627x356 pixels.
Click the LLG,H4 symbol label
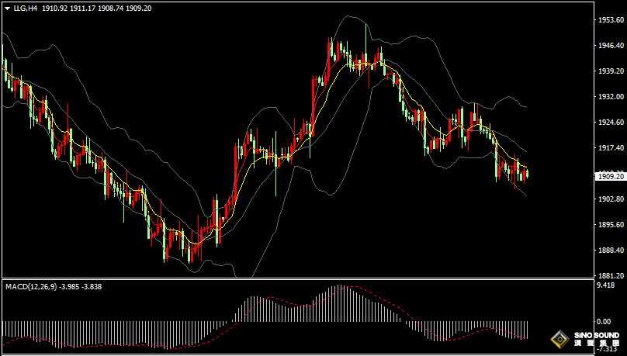coord(26,7)
